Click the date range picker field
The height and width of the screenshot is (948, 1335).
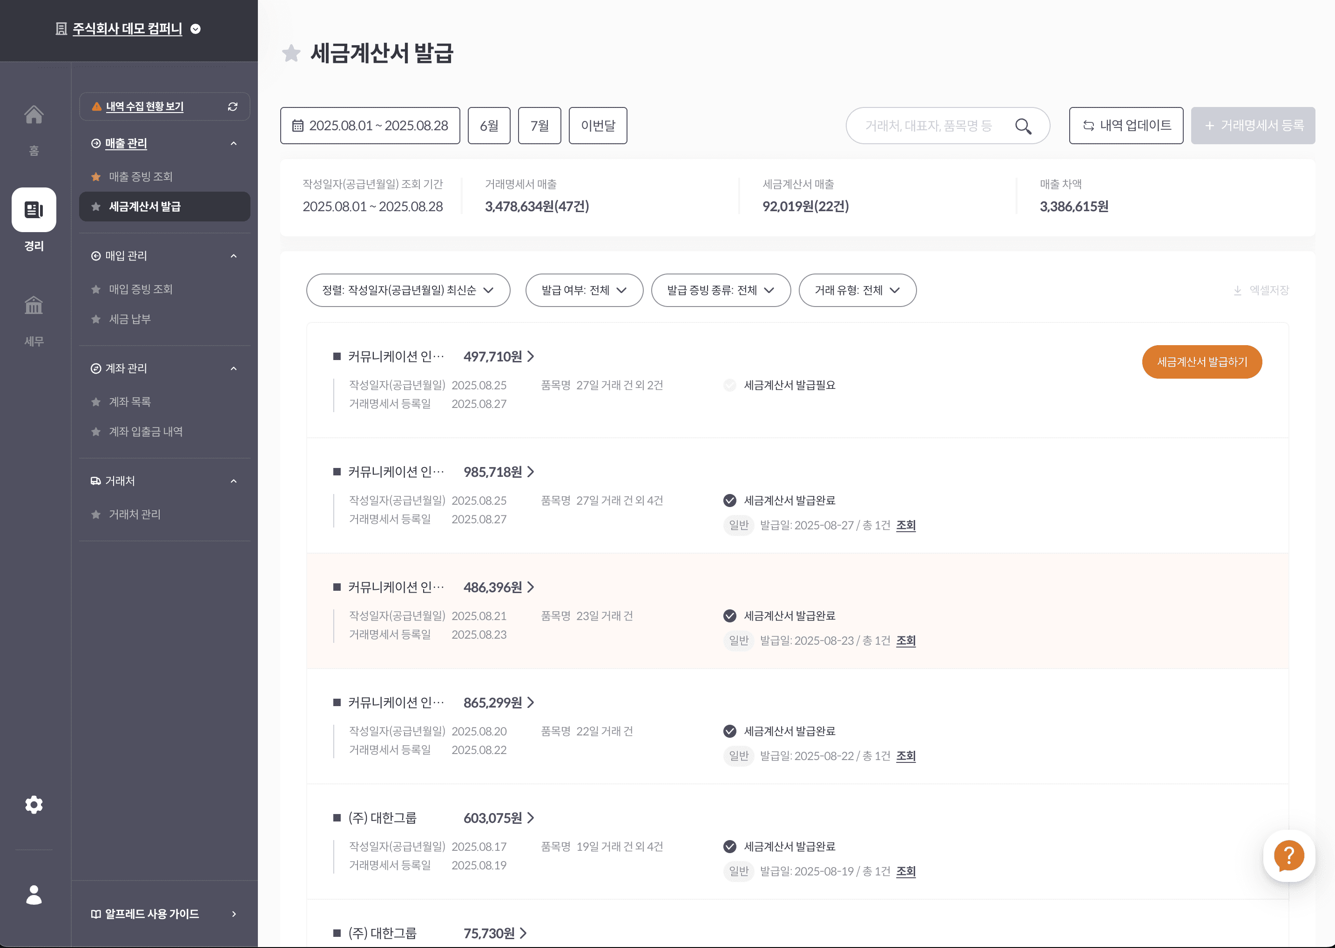click(370, 126)
